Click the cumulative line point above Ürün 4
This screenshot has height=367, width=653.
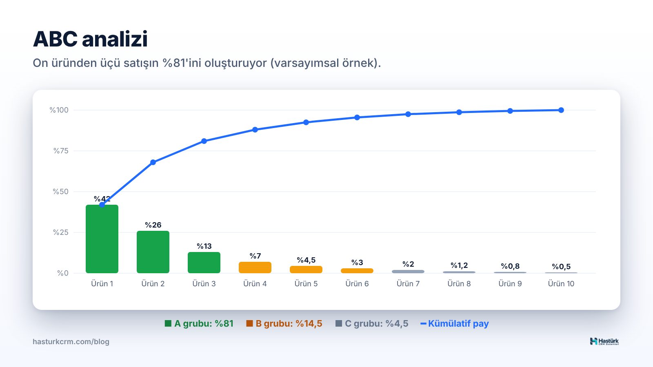[x=255, y=130]
